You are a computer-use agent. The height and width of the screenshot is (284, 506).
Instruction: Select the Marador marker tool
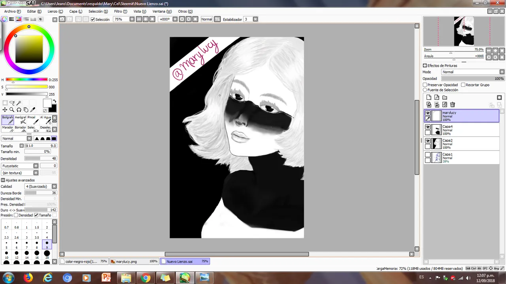8,128
